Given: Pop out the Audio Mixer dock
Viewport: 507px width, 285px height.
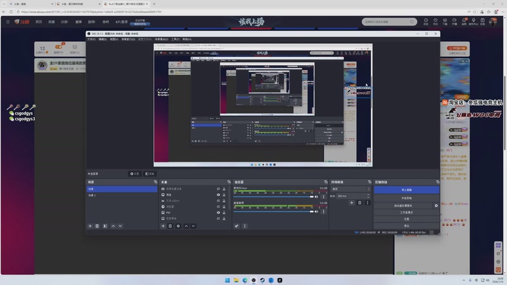Looking at the screenshot, I should (326, 182).
